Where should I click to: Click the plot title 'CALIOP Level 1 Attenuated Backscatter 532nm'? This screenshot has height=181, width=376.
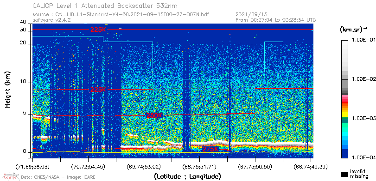(105, 6)
